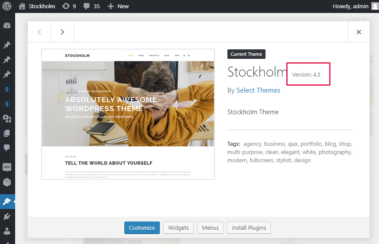This screenshot has height=244, width=379.
Task: Open the Widgets button
Action: 178,228
